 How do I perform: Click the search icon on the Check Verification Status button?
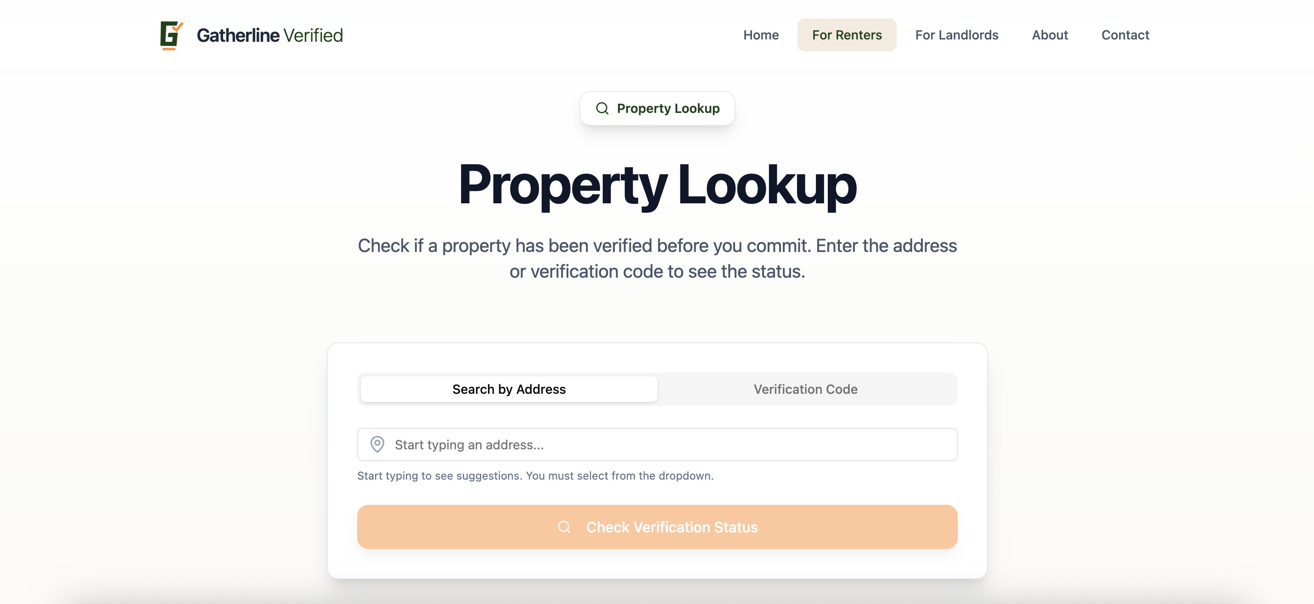564,527
